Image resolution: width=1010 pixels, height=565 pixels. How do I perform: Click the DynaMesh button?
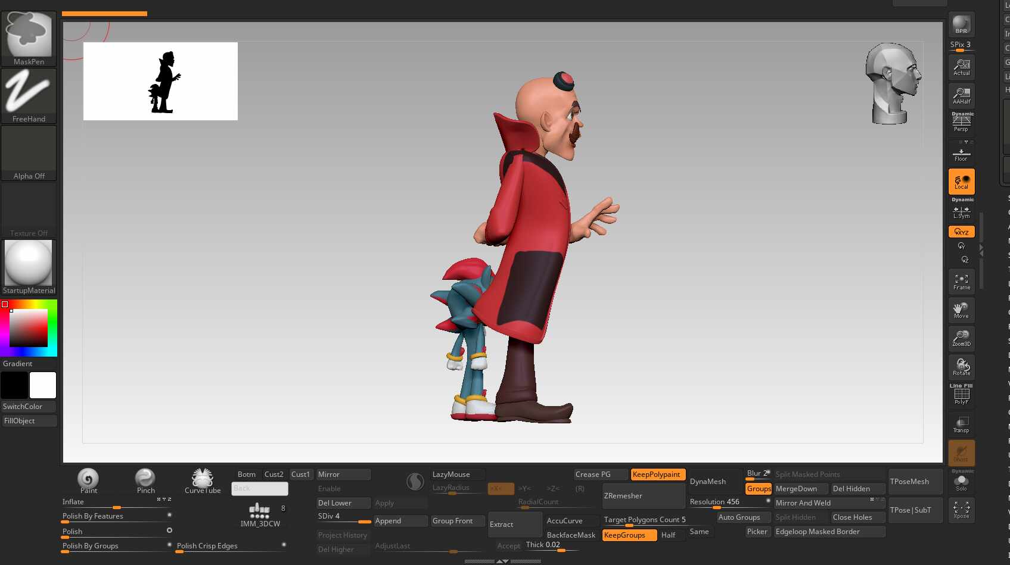(x=716, y=482)
